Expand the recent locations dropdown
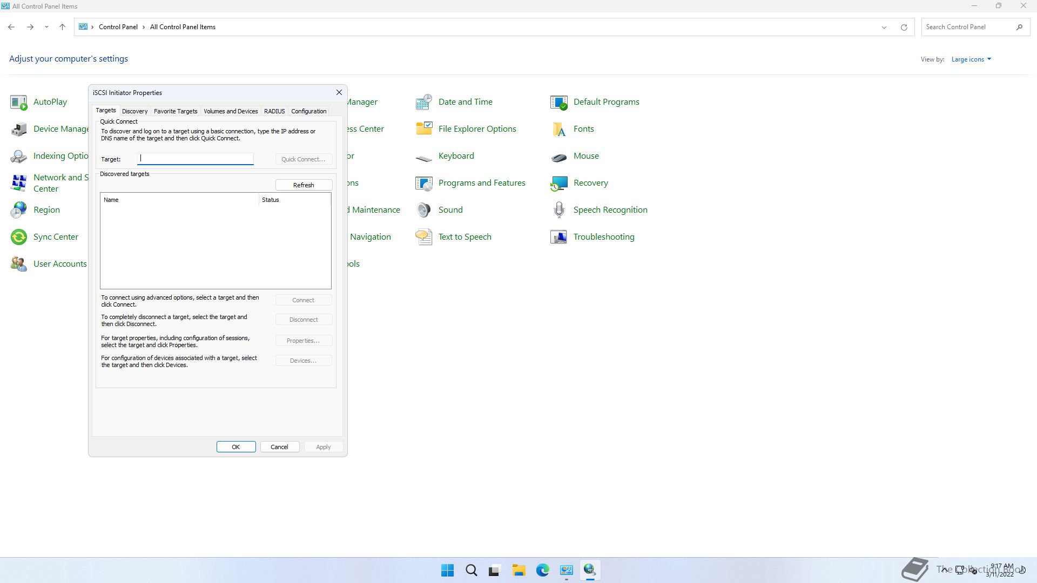The height and width of the screenshot is (583, 1037). [x=46, y=27]
